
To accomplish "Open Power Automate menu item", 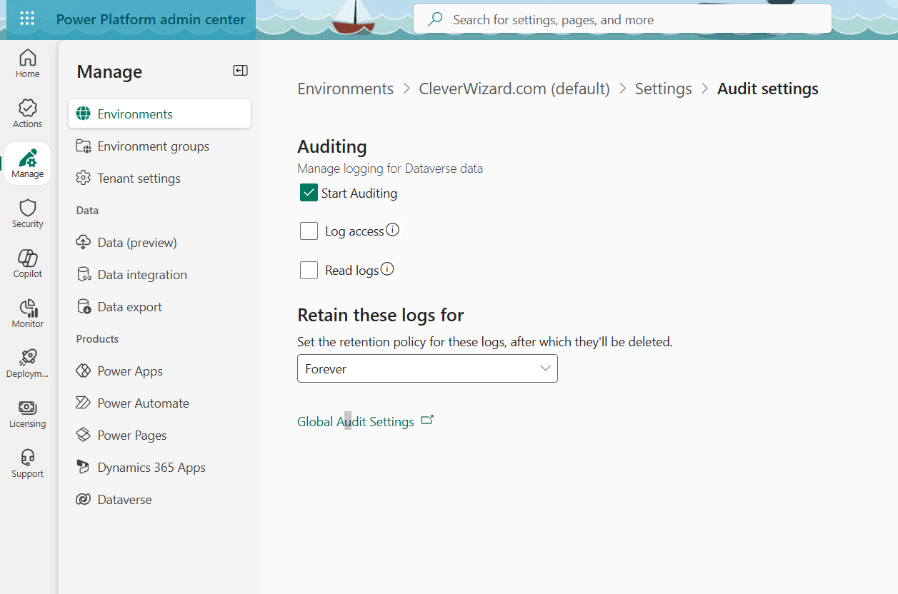I will (159, 403).
